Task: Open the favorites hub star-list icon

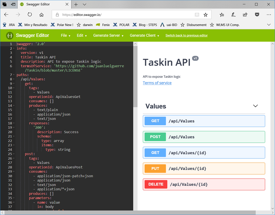Action: [x=222, y=15]
